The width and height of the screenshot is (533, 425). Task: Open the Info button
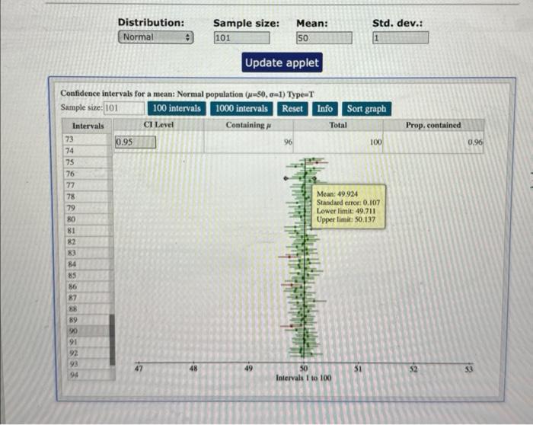[x=325, y=108]
